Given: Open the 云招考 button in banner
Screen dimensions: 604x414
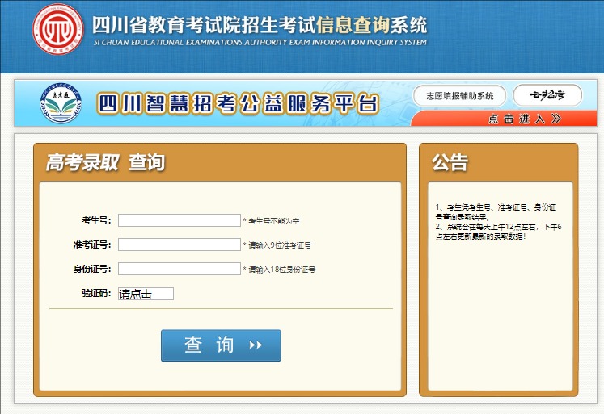Looking at the screenshot, I should tap(547, 95).
